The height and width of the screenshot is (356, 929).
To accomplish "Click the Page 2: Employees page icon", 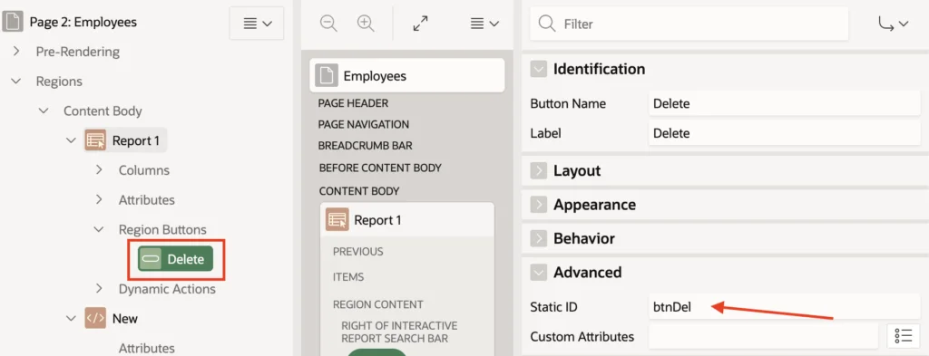I will tap(13, 23).
